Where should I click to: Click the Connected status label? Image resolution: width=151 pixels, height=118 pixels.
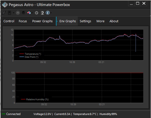tap(13, 114)
